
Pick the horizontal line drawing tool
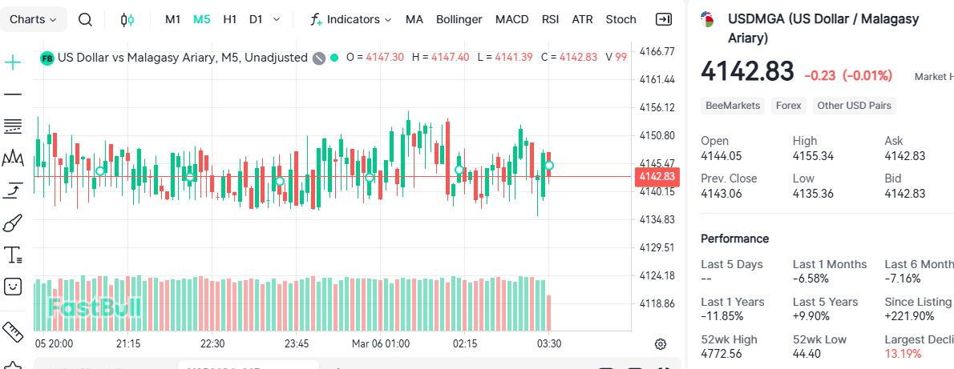point(13,94)
